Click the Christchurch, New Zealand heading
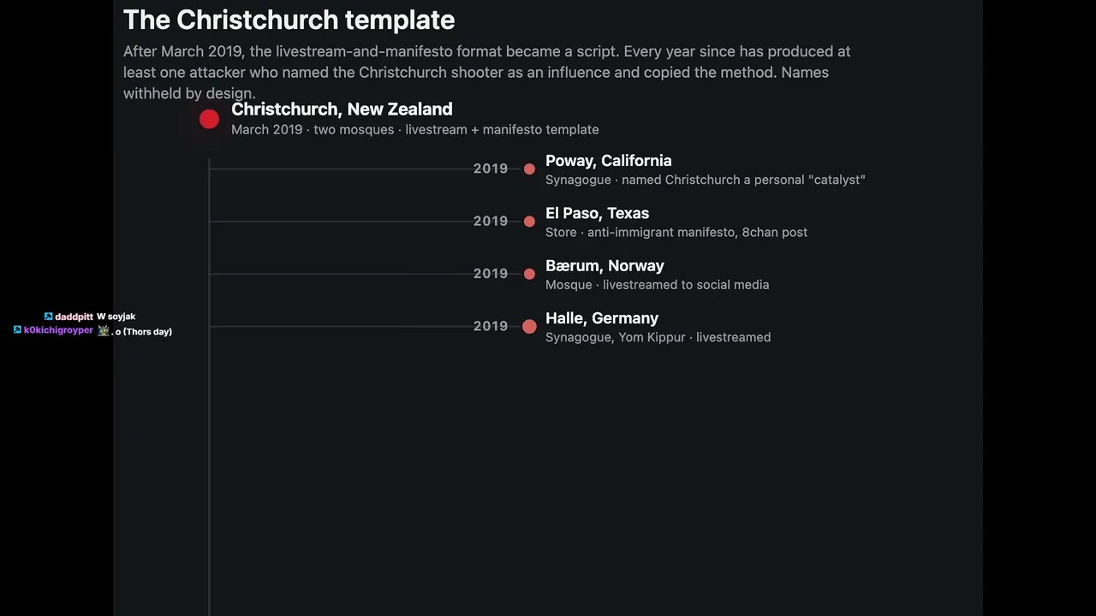 [x=342, y=110]
